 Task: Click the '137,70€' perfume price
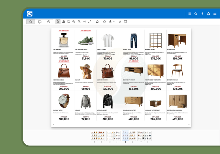pos(64,58)
